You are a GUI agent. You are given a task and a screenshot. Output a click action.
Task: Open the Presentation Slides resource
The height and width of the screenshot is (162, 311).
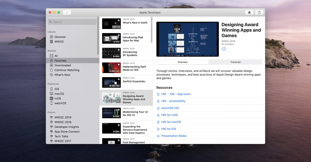pos(174,136)
